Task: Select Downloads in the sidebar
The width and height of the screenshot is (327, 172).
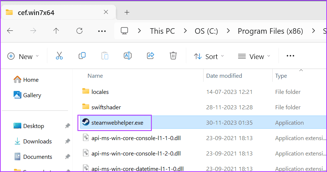Action: click(x=37, y=141)
